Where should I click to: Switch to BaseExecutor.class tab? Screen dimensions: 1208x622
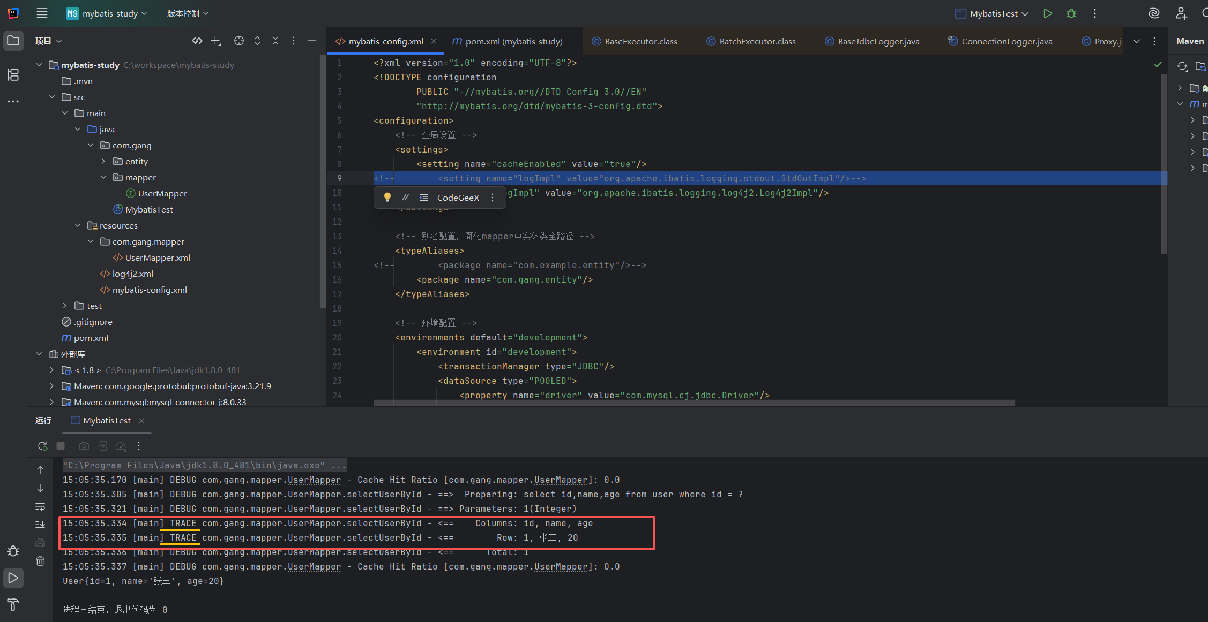(x=635, y=41)
